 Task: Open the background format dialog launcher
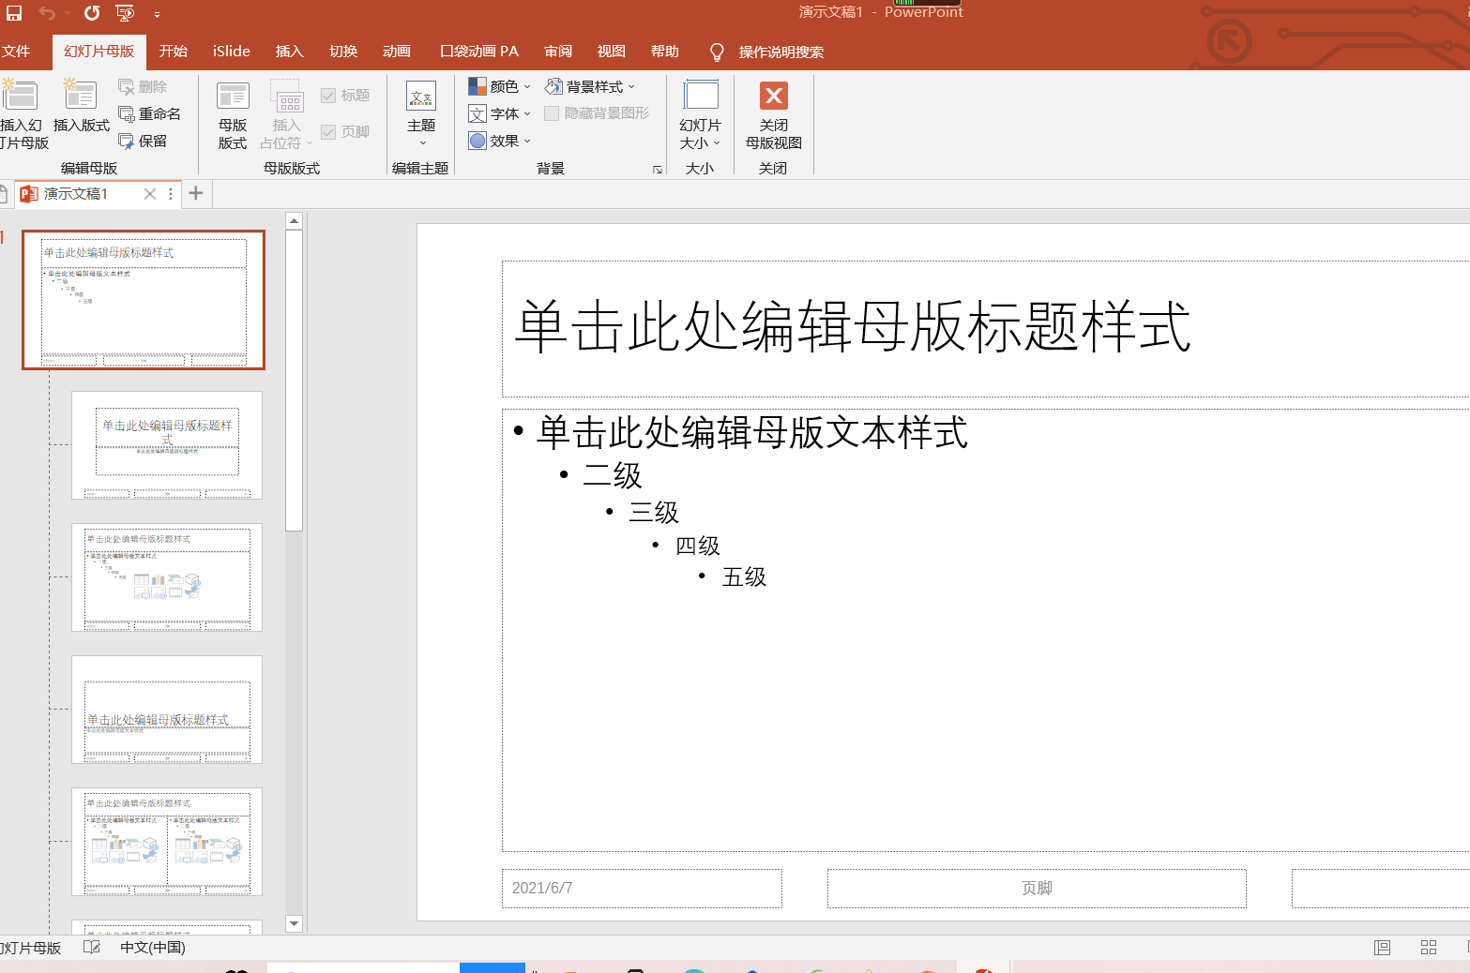[658, 170]
